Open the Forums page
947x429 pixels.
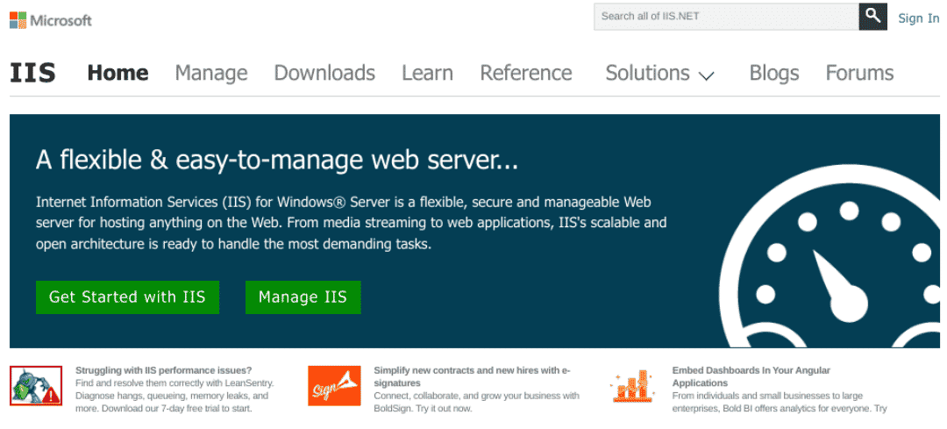click(859, 73)
